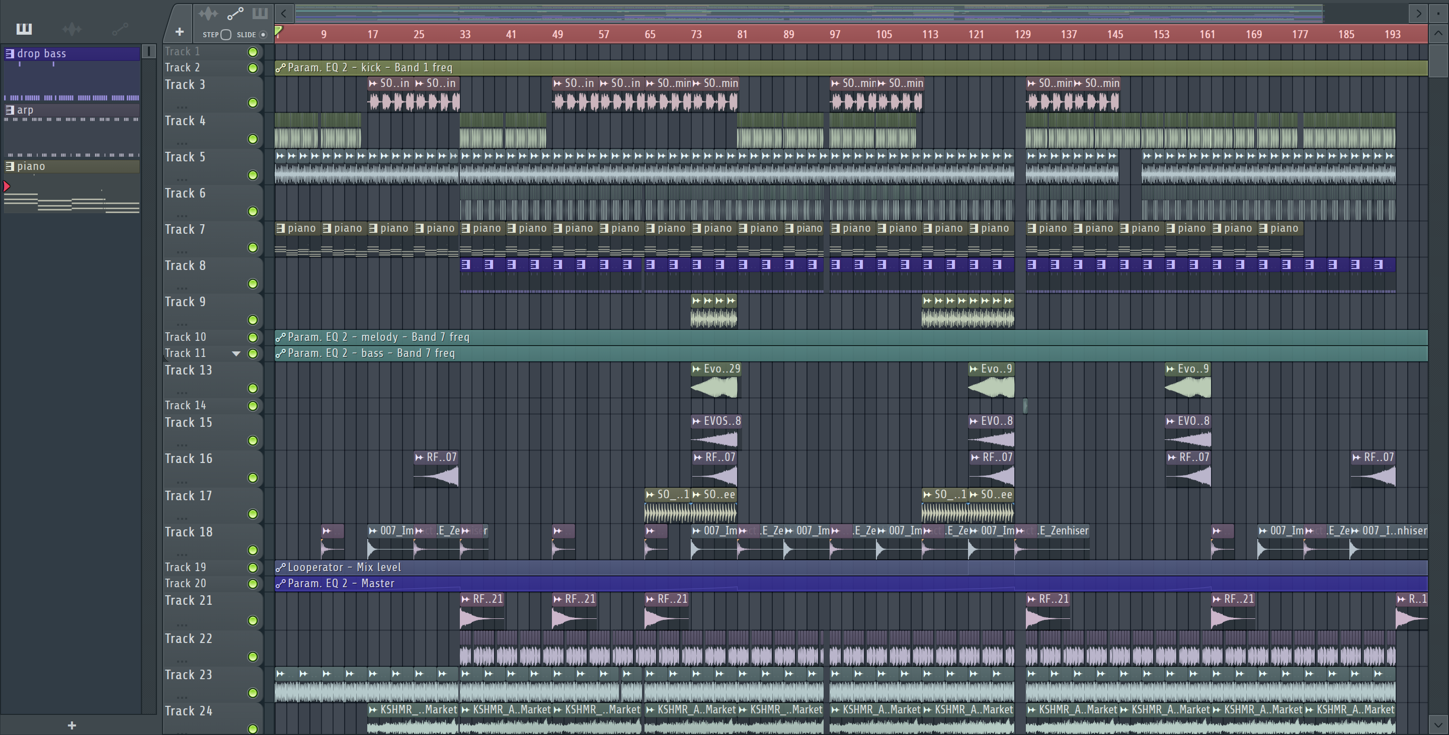Open the first RF..21 clip menu icon on Track 21
The image size is (1449, 735).
(x=465, y=599)
